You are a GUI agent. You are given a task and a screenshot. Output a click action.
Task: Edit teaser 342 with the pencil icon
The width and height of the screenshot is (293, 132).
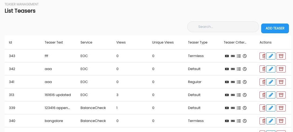[x=271, y=69]
